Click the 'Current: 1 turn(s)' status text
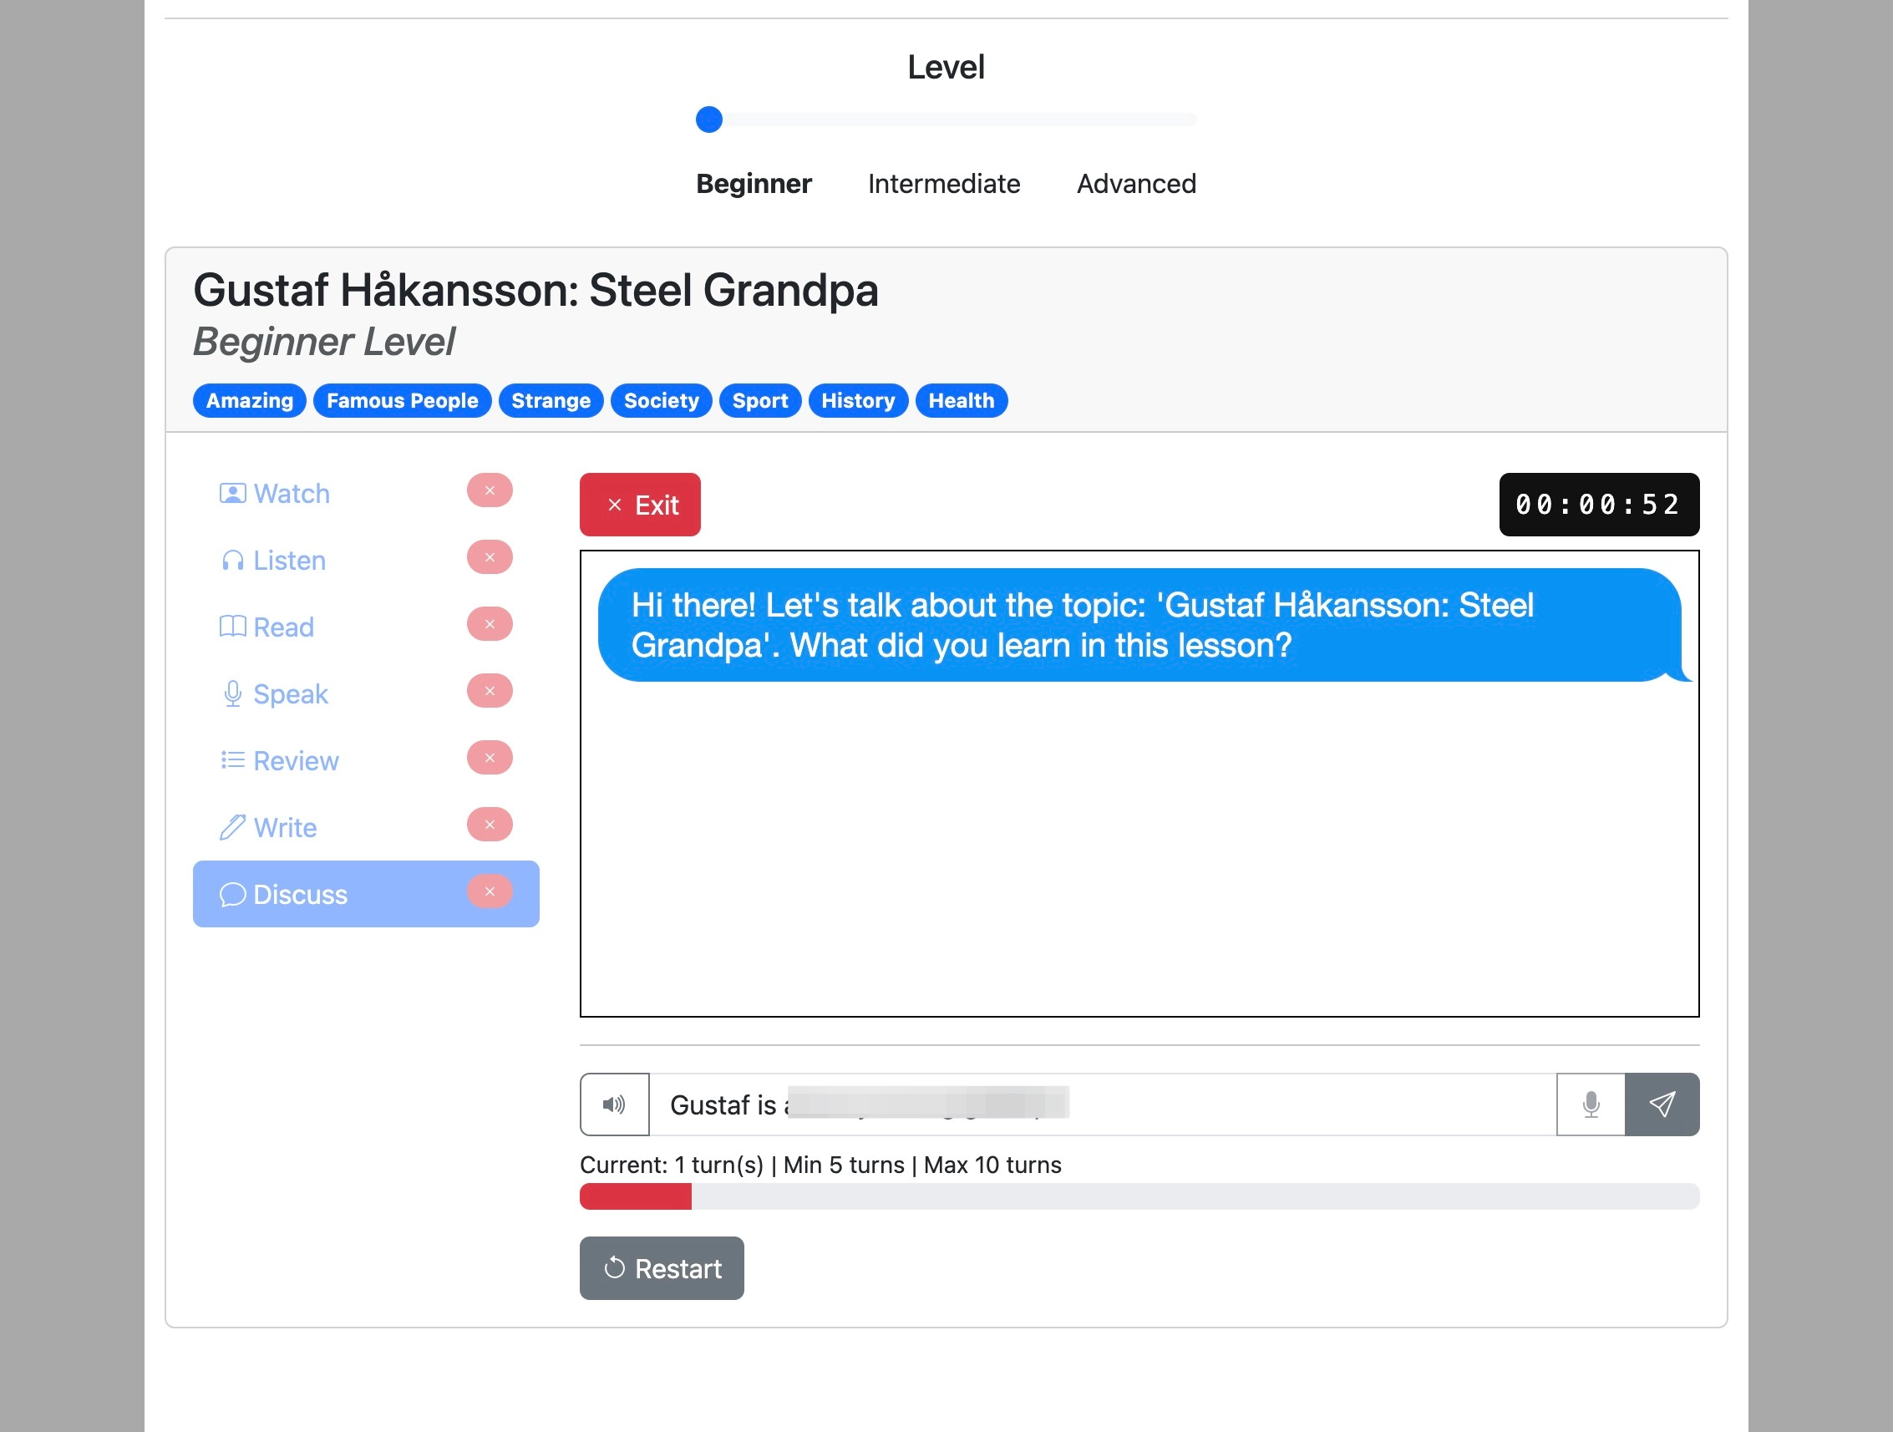Viewport: 1893px width, 1432px height. coord(672,1165)
